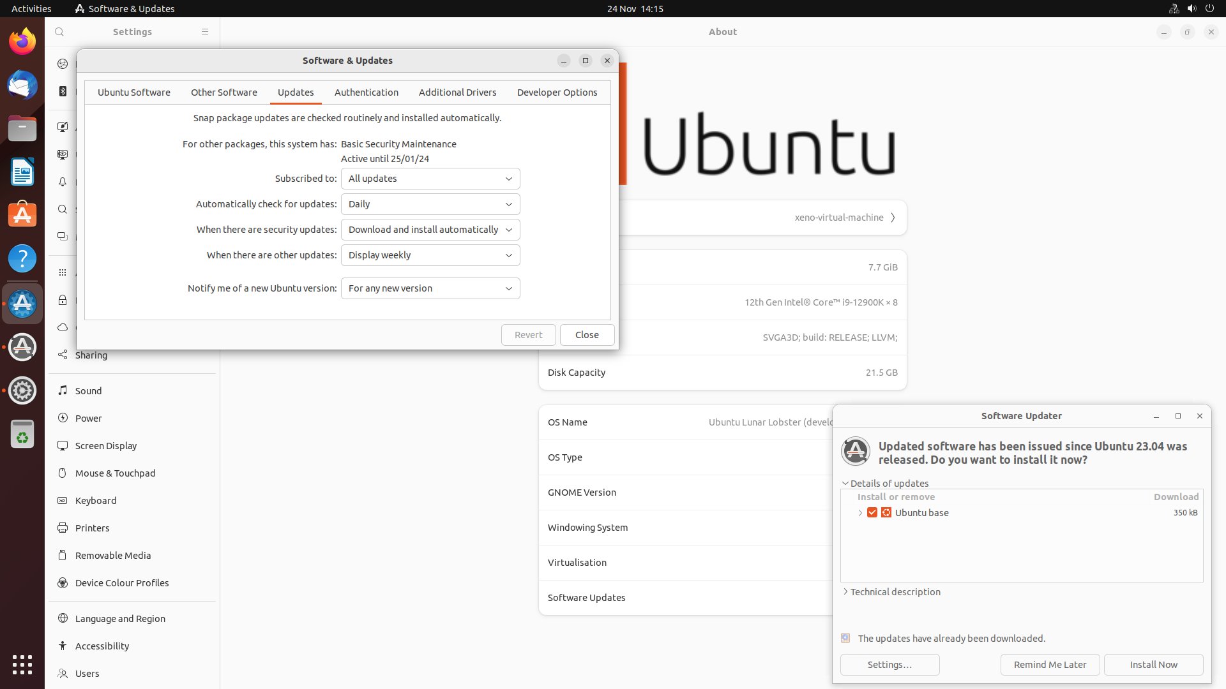Open the Show Applications grid
The width and height of the screenshot is (1226, 689).
22,665
